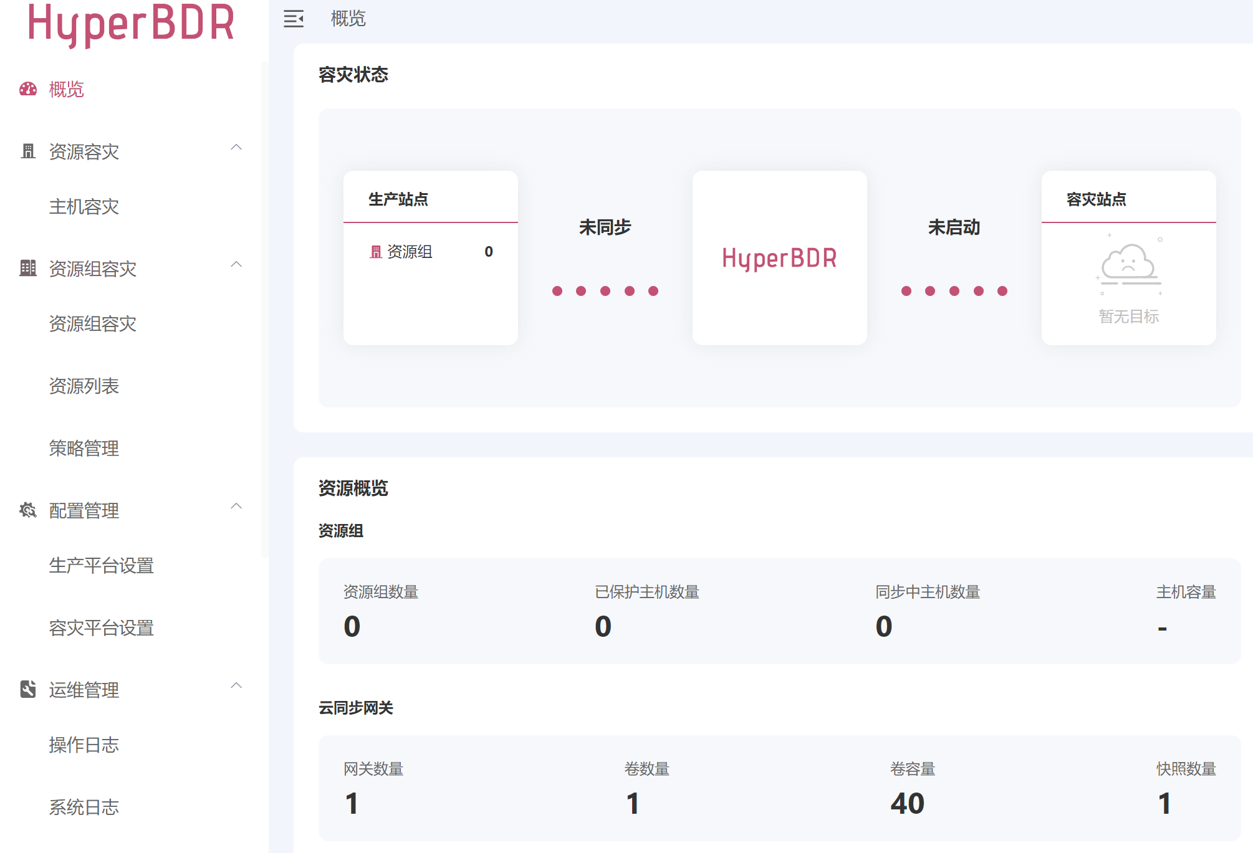Click the dash value under 主机容量
Image resolution: width=1253 pixels, height=853 pixels.
point(1163,629)
